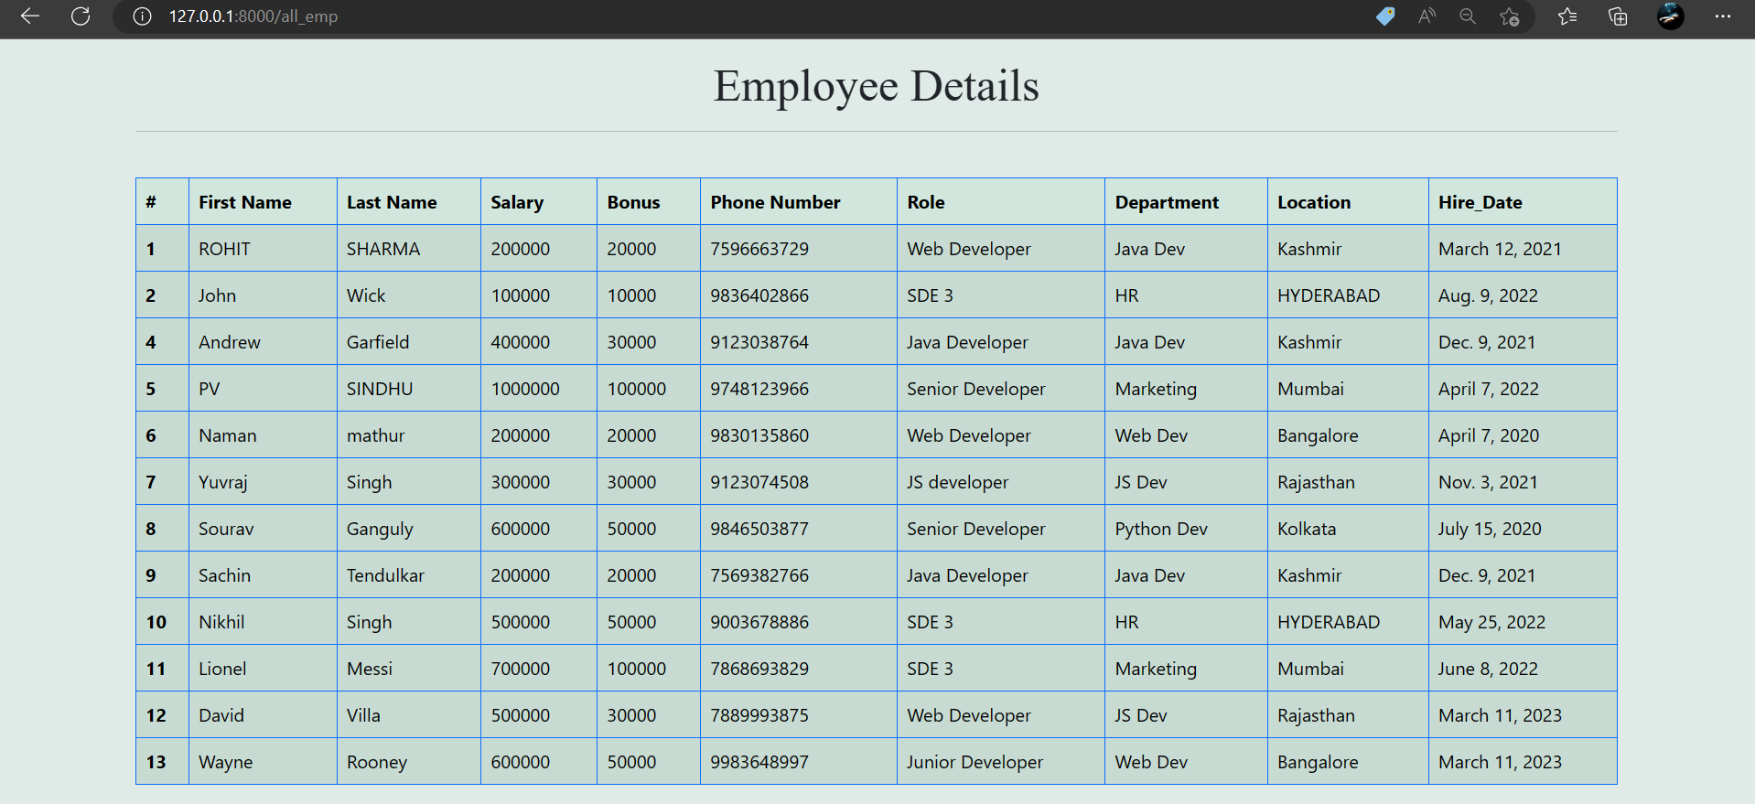The image size is (1755, 804).
Task: Click the last name Ganguly
Action: point(380,529)
